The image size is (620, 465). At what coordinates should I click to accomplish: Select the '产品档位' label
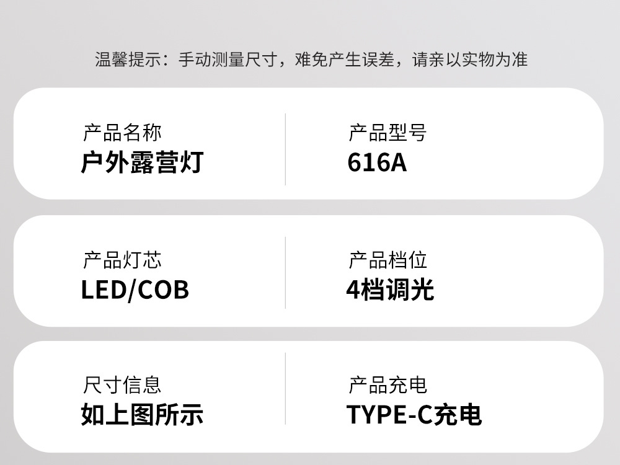click(387, 260)
